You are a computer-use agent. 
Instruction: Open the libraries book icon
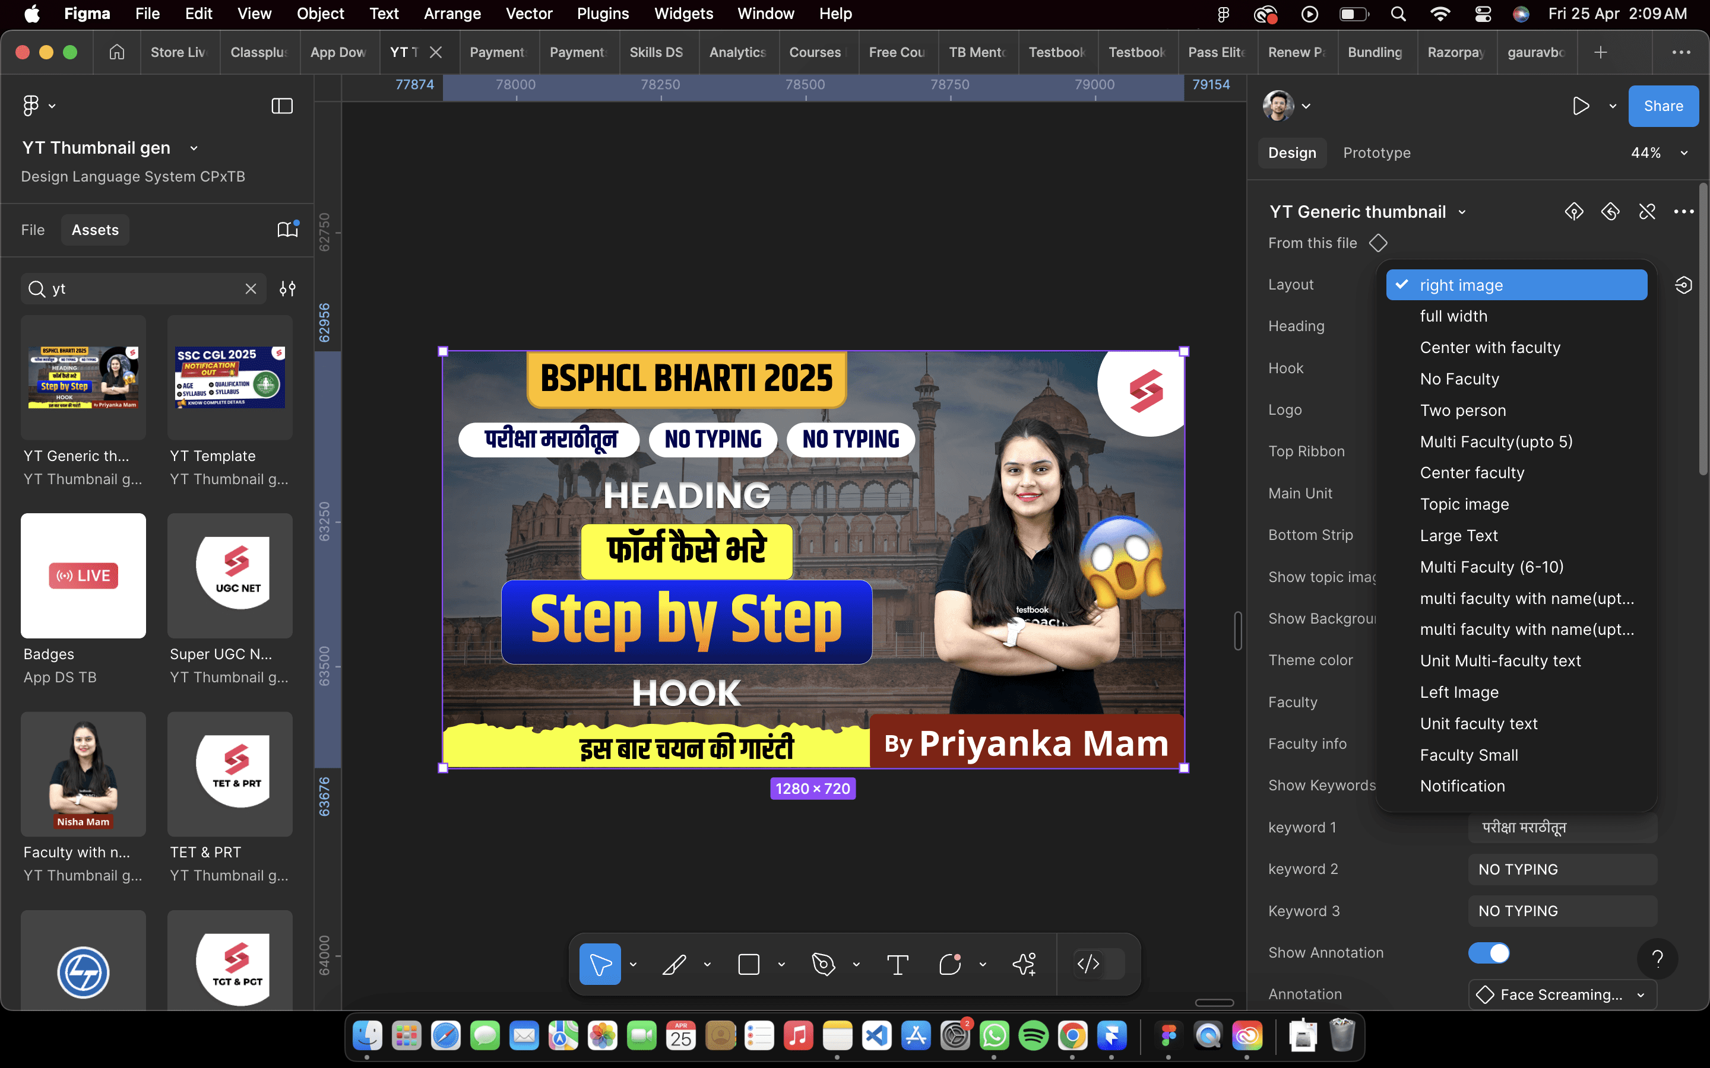click(287, 230)
